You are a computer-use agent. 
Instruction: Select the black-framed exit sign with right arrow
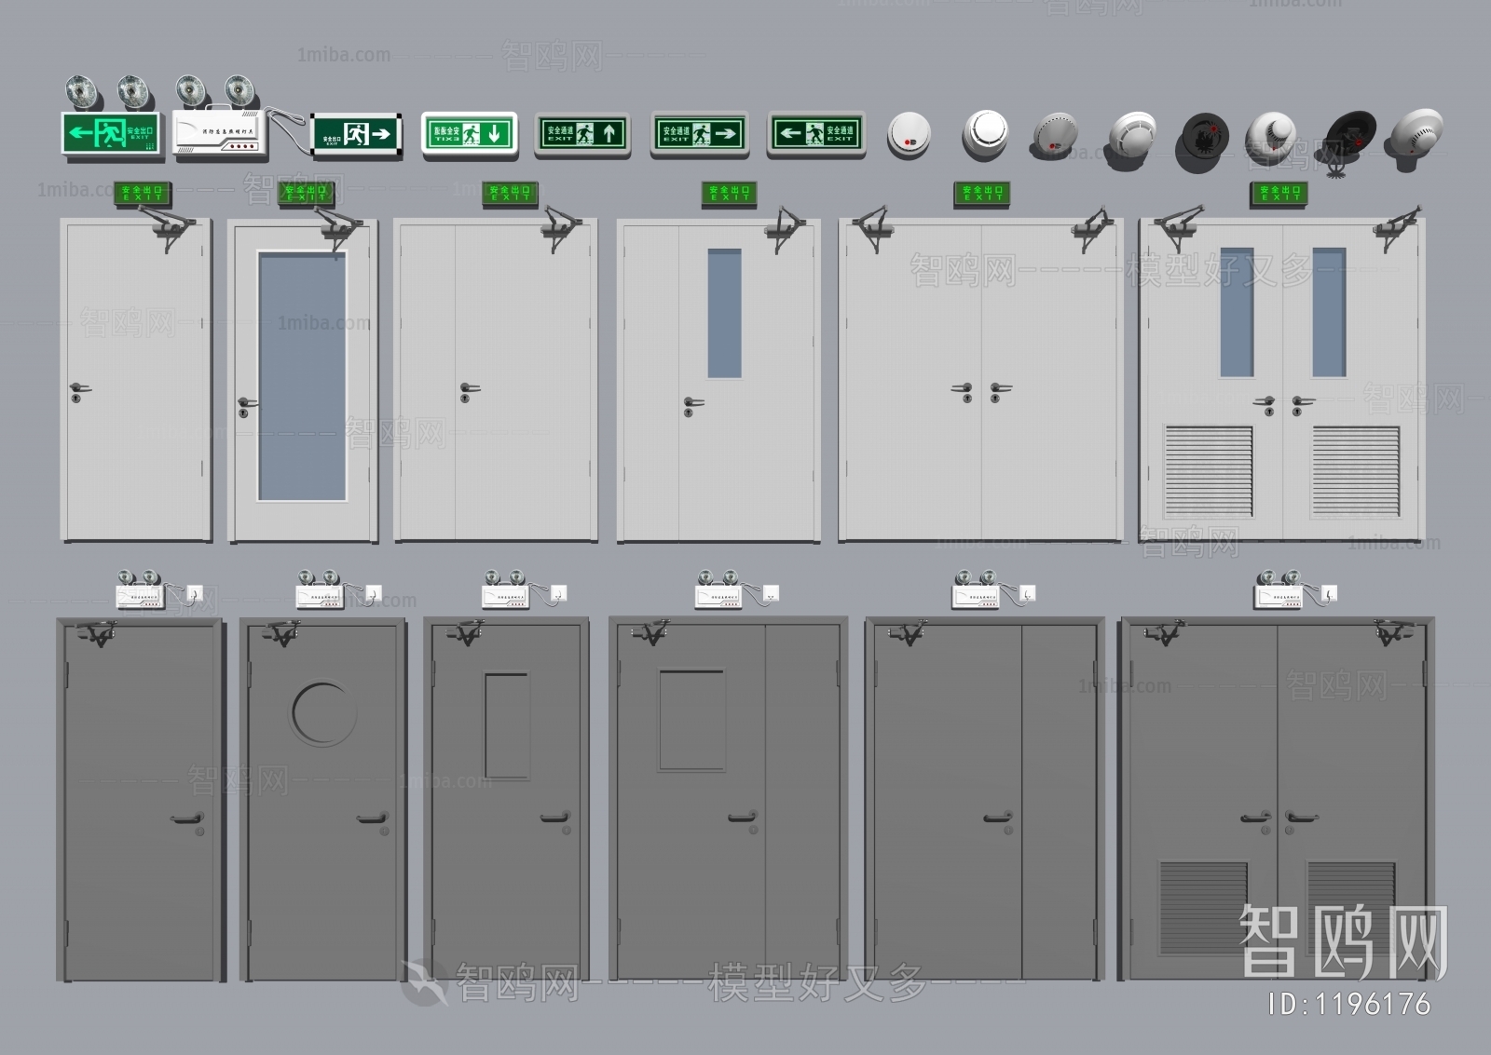(x=356, y=135)
